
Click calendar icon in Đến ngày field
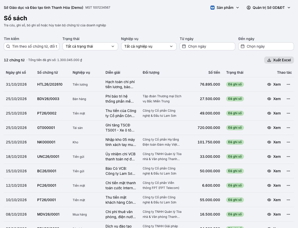[243, 46]
